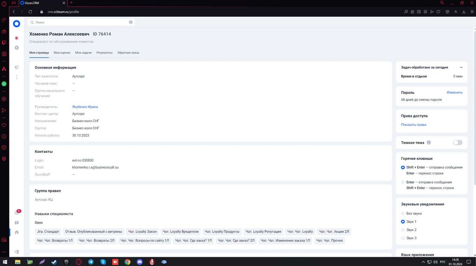Click the info icon next to Темная тема
The width and height of the screenshot is (476, 266).
click(x=429, y=143)
